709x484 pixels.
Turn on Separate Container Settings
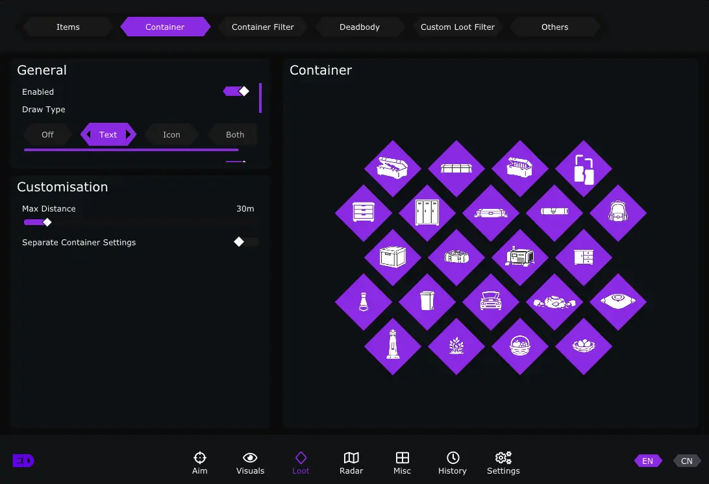(x=246, y=242)
